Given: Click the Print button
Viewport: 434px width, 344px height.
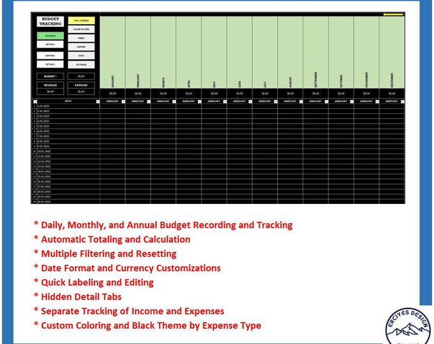Looking at the screenshot, I should click(x=82, y=38).
